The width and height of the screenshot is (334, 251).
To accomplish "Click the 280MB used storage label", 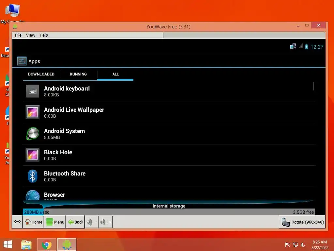I will click(x=37, y=212).
